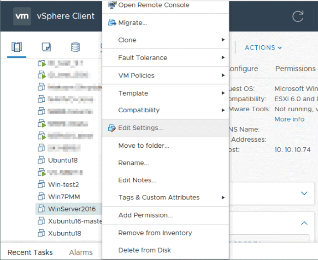Switch to VMs and Templates view

pyautogui.click(x=46, y=47)
